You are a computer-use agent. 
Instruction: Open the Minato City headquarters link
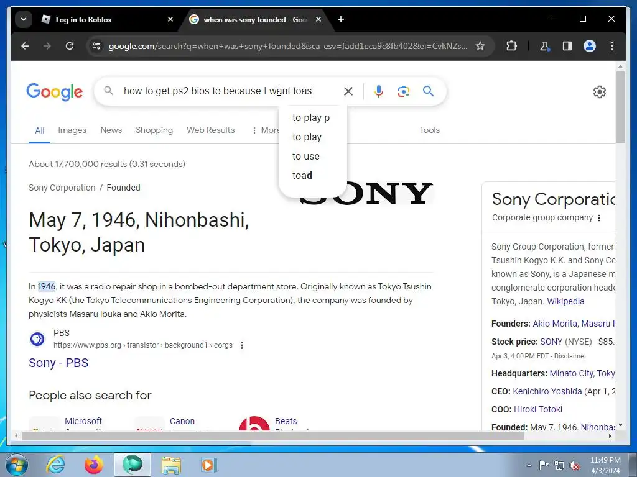click(x=582, y=373)
